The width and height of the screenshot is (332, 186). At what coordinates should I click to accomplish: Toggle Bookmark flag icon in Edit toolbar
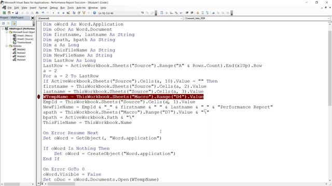[213, 13]
